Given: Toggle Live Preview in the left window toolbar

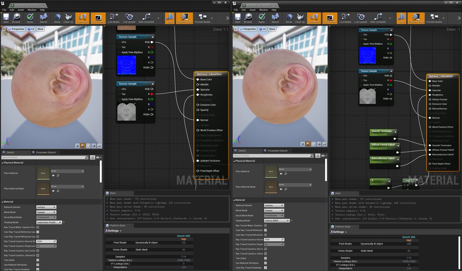Looking at the screenshot, I should (x=98, y=18).
